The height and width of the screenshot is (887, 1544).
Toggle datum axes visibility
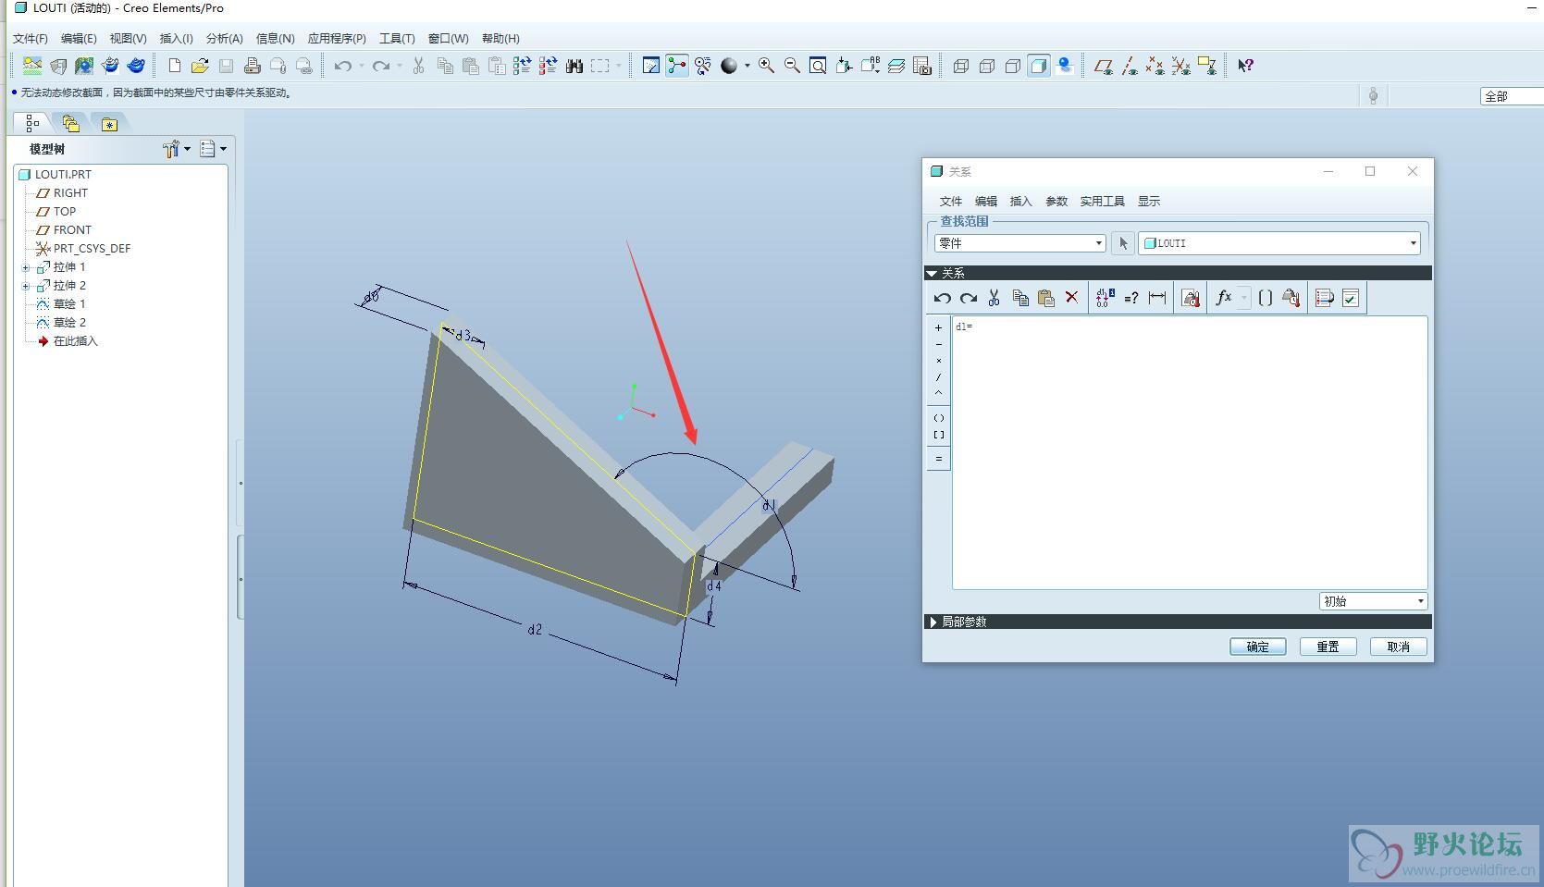[1129, 66]
